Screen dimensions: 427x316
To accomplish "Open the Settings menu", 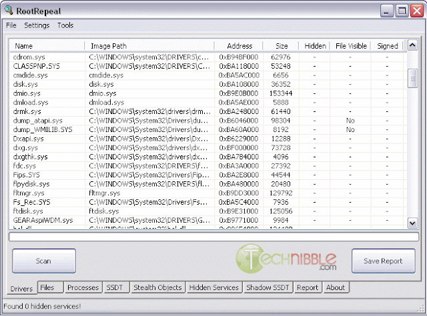I will 37,25.
